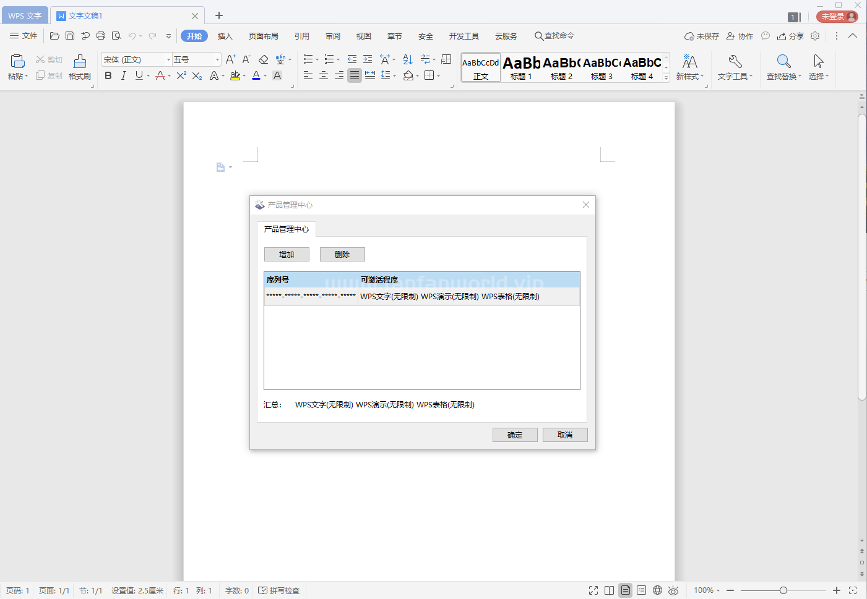
Task: Enable eye protection mode in status bar
Action: pos(673,590)
